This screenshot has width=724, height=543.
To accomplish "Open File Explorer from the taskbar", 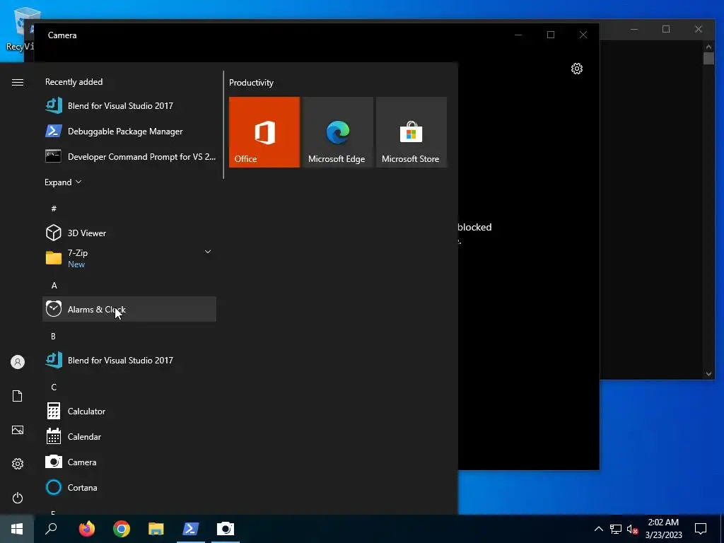I will pyautogui.click(x=156, y=529).
